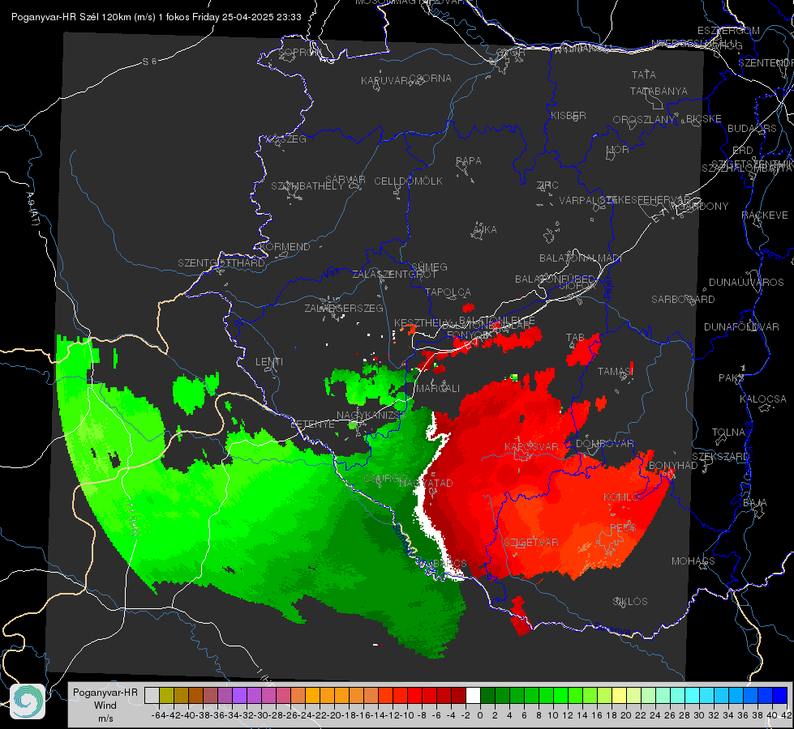The height and width of the screenshot is (729, 794).
Task: Click the MÓR label
Action: coord(618,150)
